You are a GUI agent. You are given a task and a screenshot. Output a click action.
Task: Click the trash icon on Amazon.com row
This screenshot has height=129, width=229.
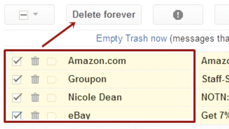(35, 61)
